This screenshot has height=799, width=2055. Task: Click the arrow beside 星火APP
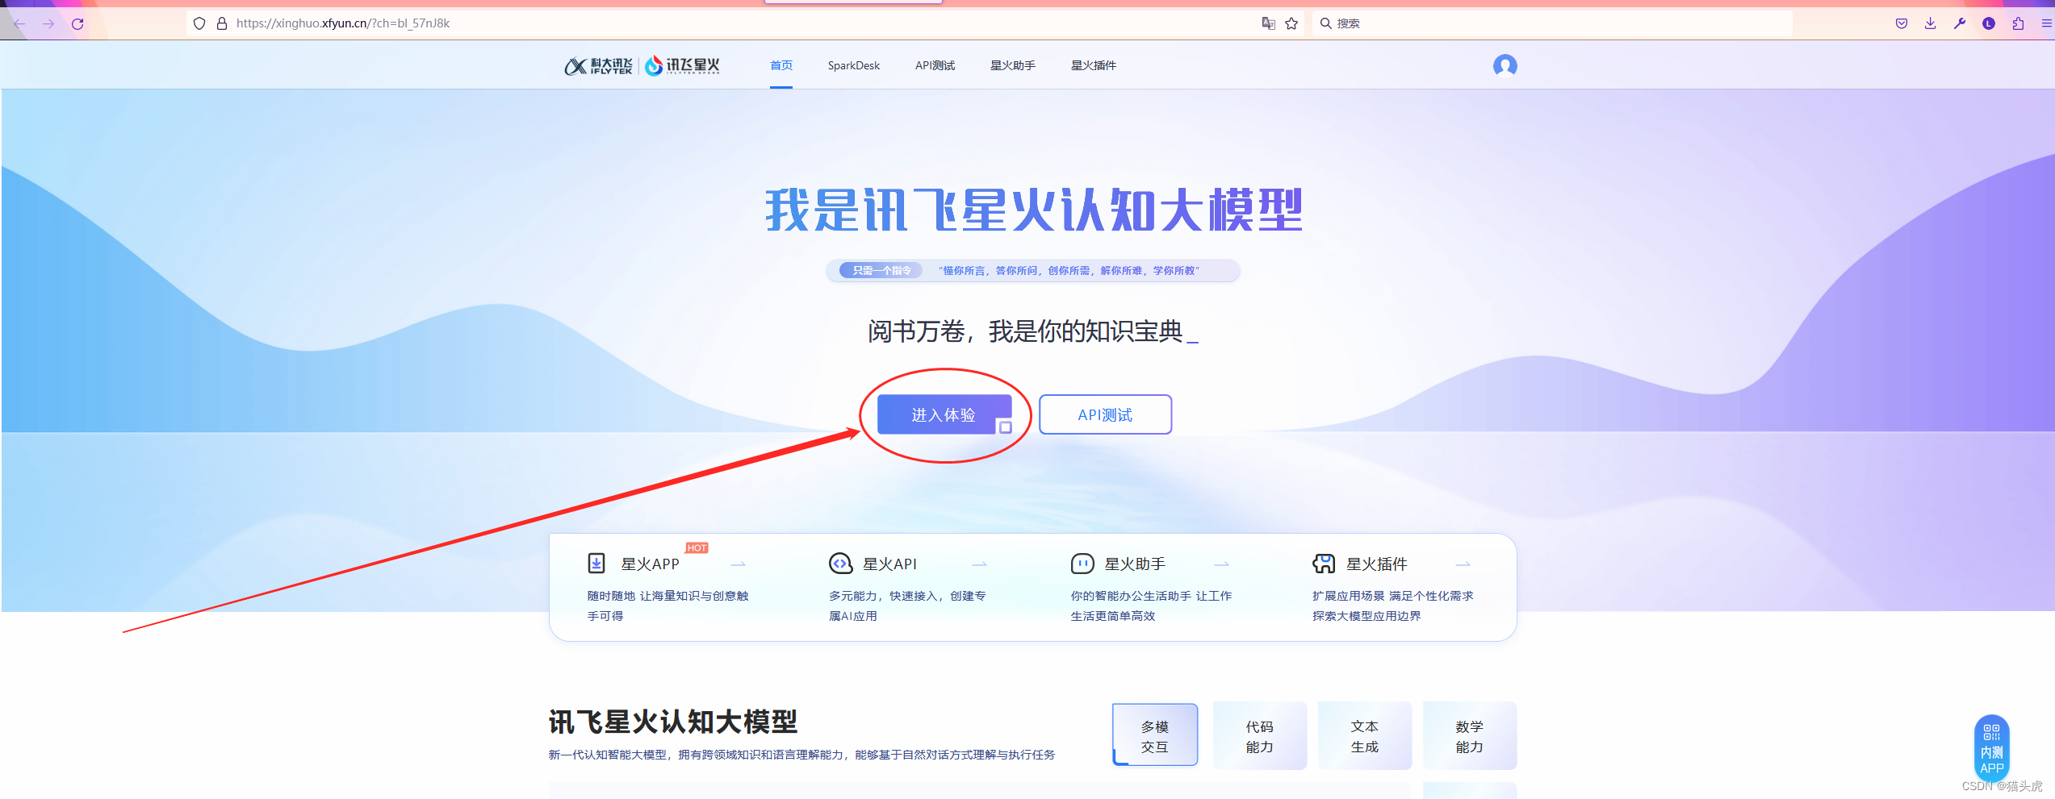click(738, 564)
